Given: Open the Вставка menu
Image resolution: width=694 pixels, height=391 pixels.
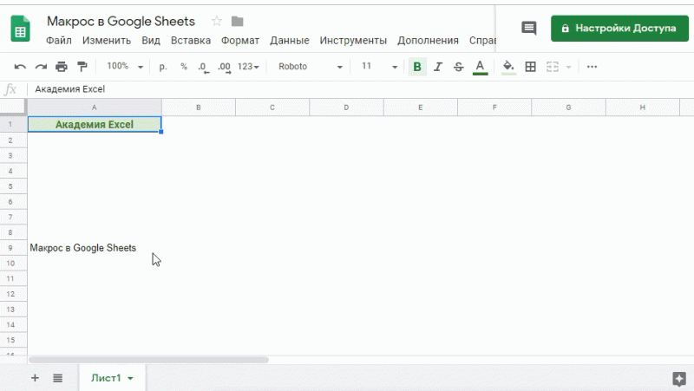Looking at the screenshot, I should point(191,40).
